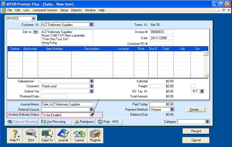This screenshot has height=147, width=232.
Task: Restore the inner document window
Action: click(x=223, y=10)
